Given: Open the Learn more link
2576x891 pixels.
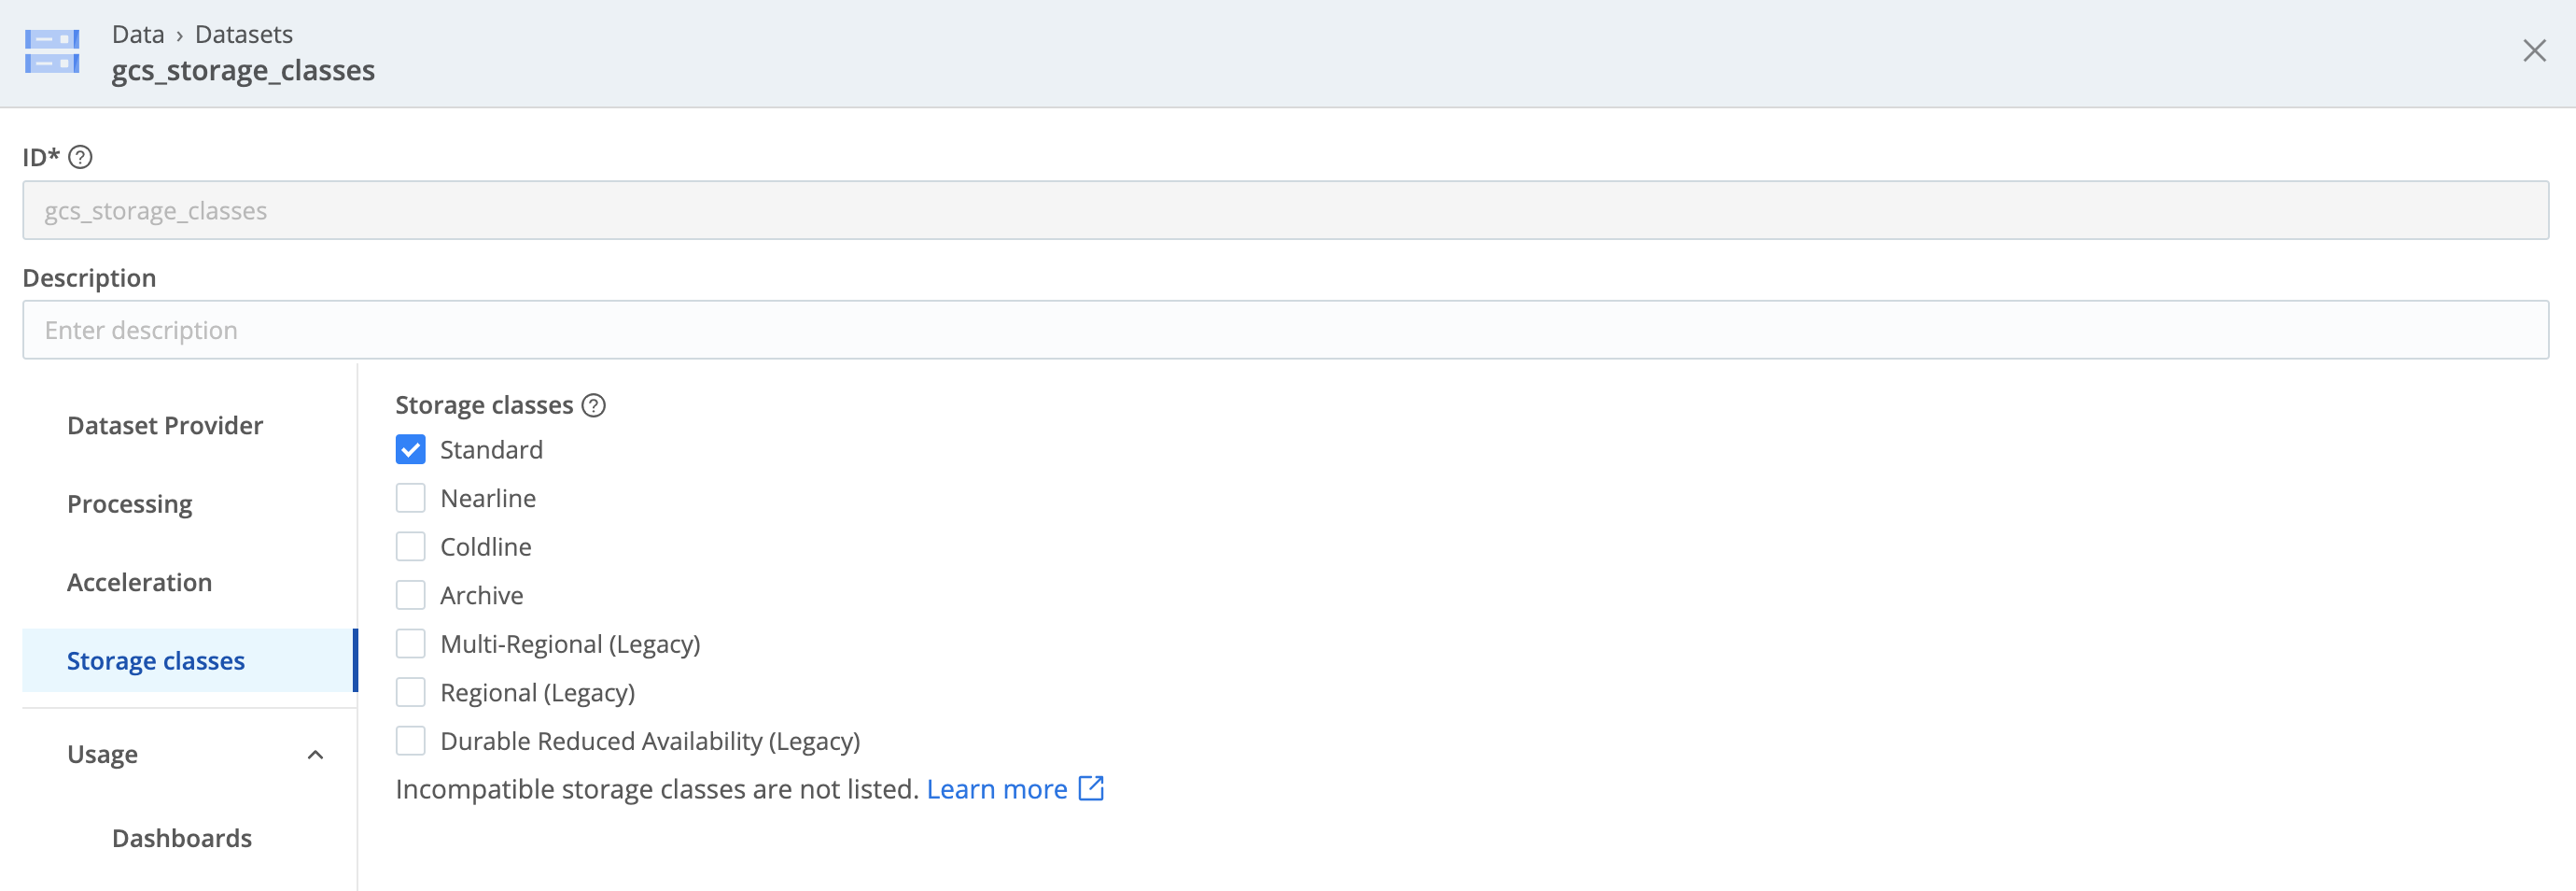Looking at the screenshot, I should coord(997,788).
